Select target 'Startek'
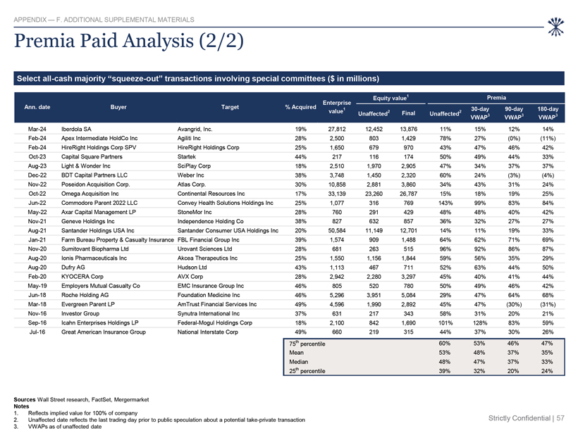This screenshot has height=433, width=578. coord(187,157)
